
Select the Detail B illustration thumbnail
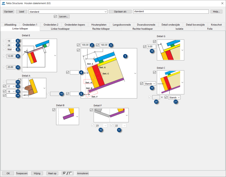(x=67, y=116)
